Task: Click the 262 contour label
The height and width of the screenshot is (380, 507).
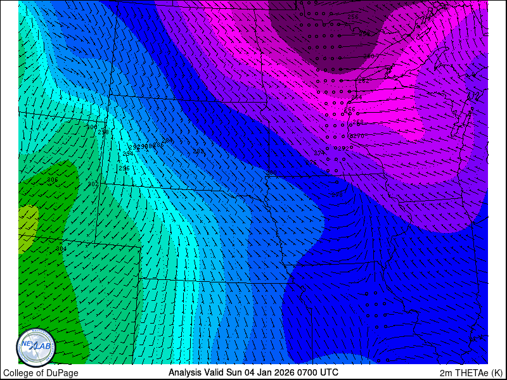Action: coord(364,81)
